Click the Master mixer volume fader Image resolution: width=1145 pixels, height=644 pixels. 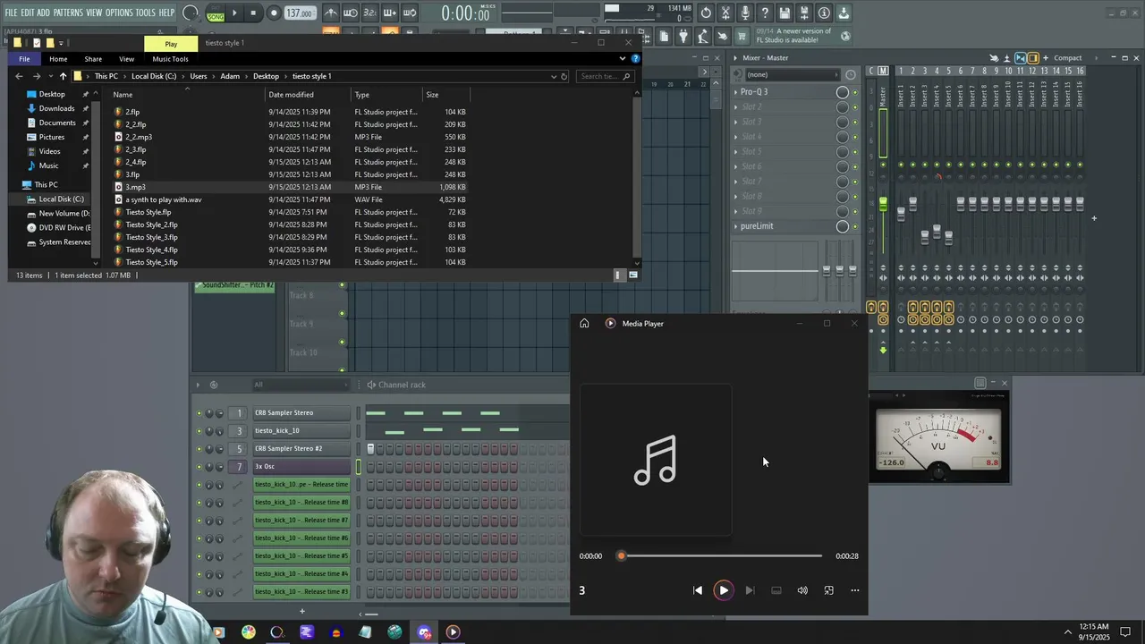coord(883,206)
